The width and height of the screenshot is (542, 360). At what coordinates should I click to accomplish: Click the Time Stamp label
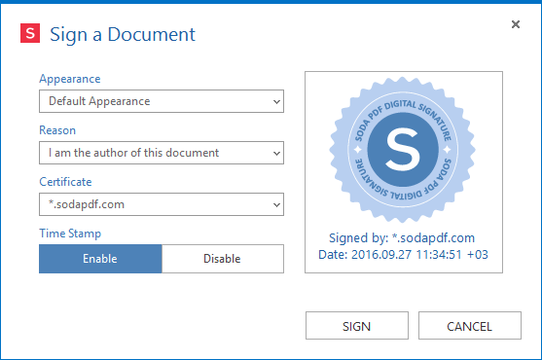pos(70,234)
